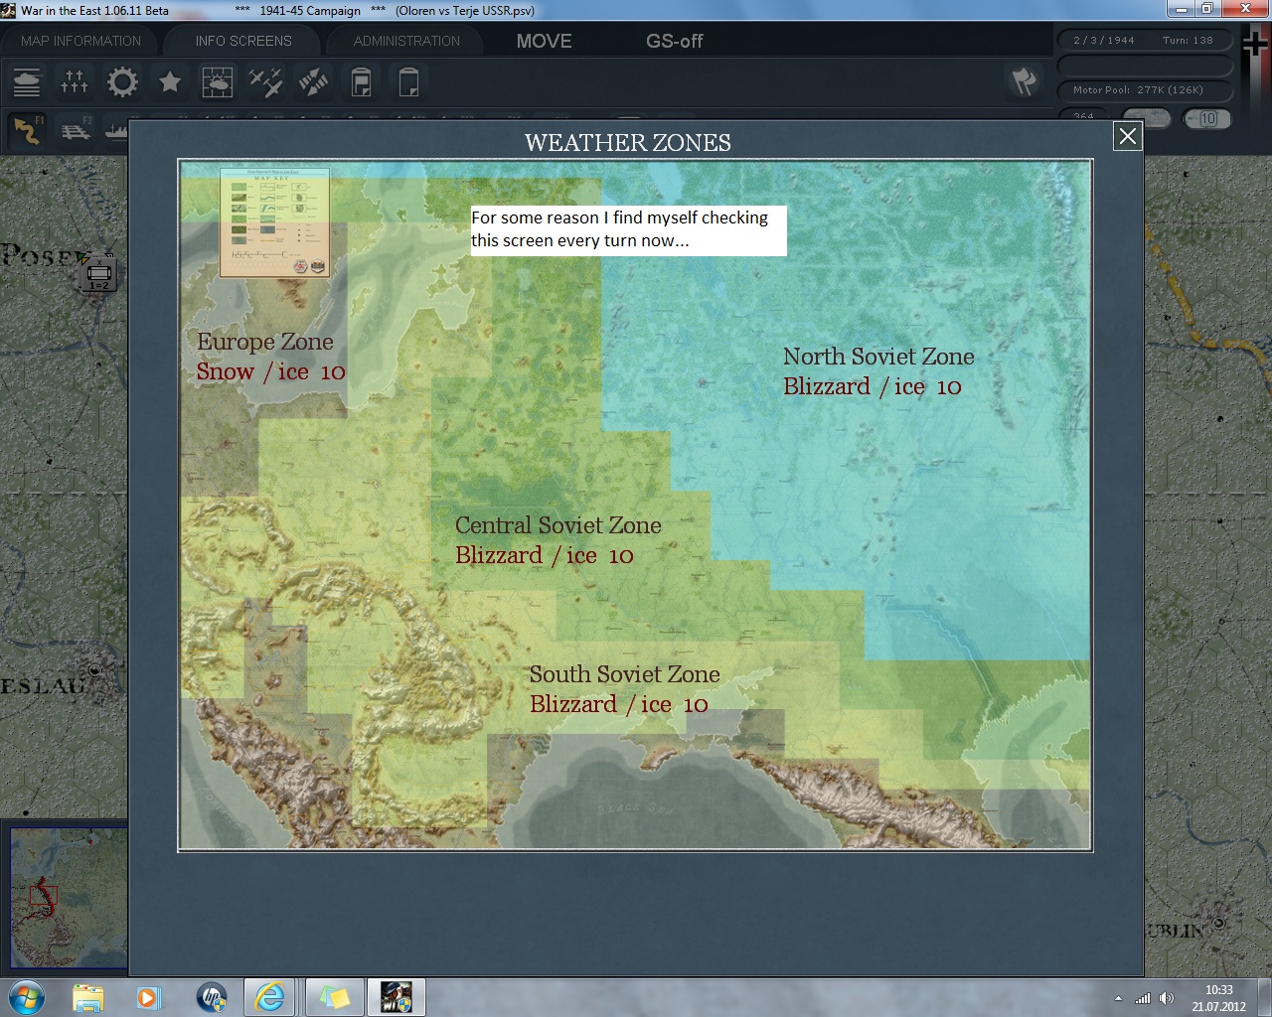
Task: Select the F1 move mode arrow
Action: 27,130
